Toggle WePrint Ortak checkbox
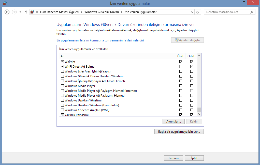Viewport: 260px width, 165px height. point(192,62)
